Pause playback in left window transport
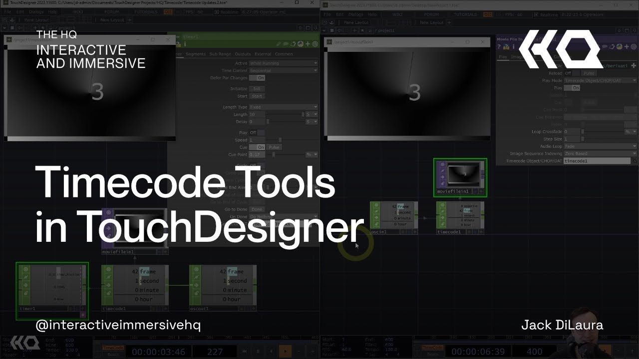Screen dimensions: 639x359 (258, 352)
